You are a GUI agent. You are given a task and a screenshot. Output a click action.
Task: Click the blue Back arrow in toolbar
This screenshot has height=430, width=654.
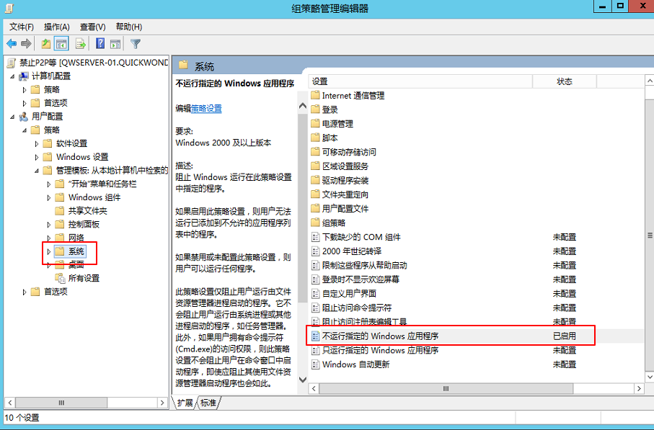pos(12,44)
